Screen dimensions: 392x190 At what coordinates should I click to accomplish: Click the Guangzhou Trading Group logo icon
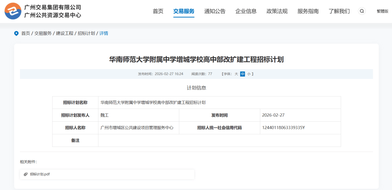click(13, 11)
